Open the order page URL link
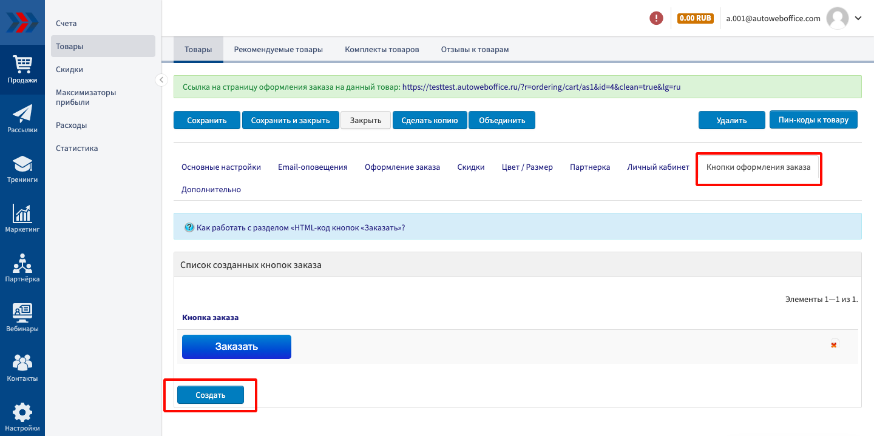The width and height of the screenshot is (874, 436). (x=541, y=87)
